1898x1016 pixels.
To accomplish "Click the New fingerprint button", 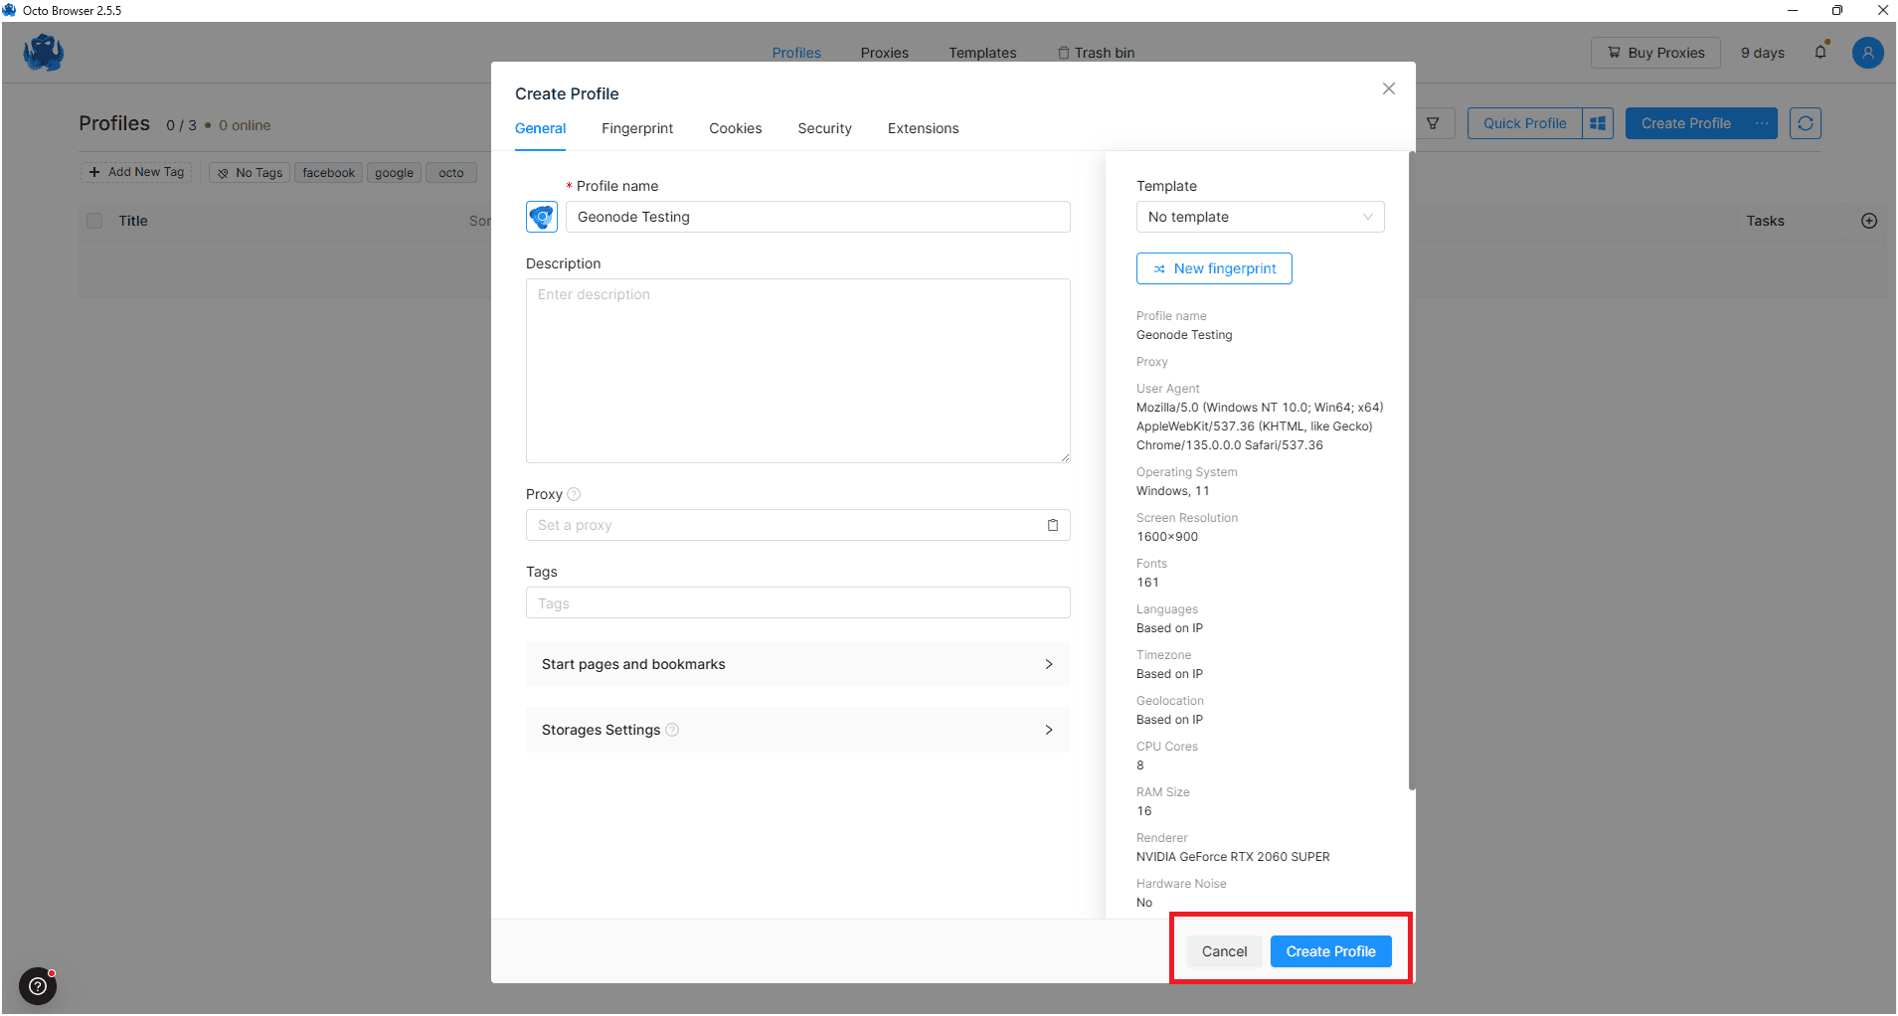I will pyautogui.click(x=1214, y=268).
